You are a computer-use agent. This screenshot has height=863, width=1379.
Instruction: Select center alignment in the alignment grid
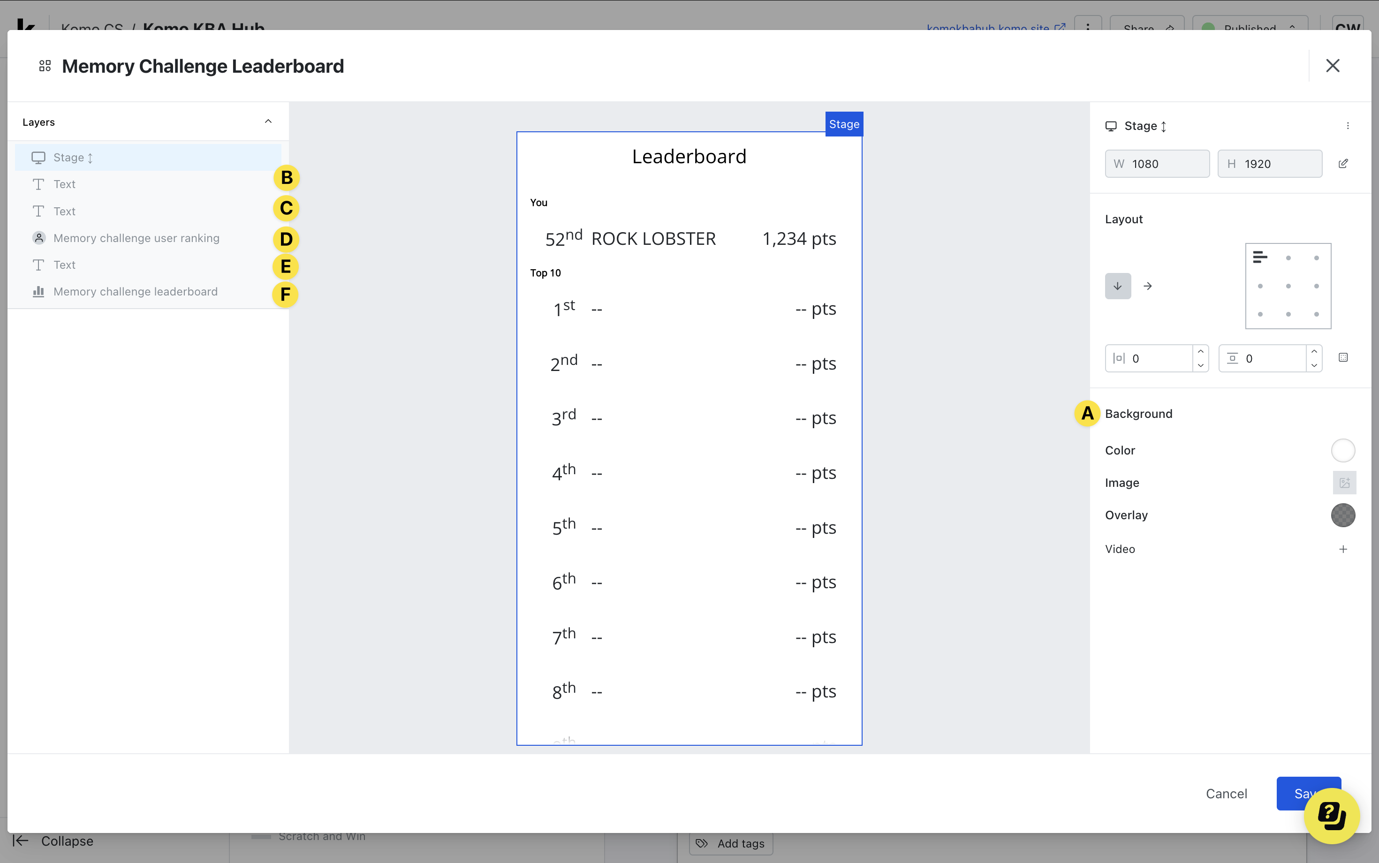pos(1288,286)
